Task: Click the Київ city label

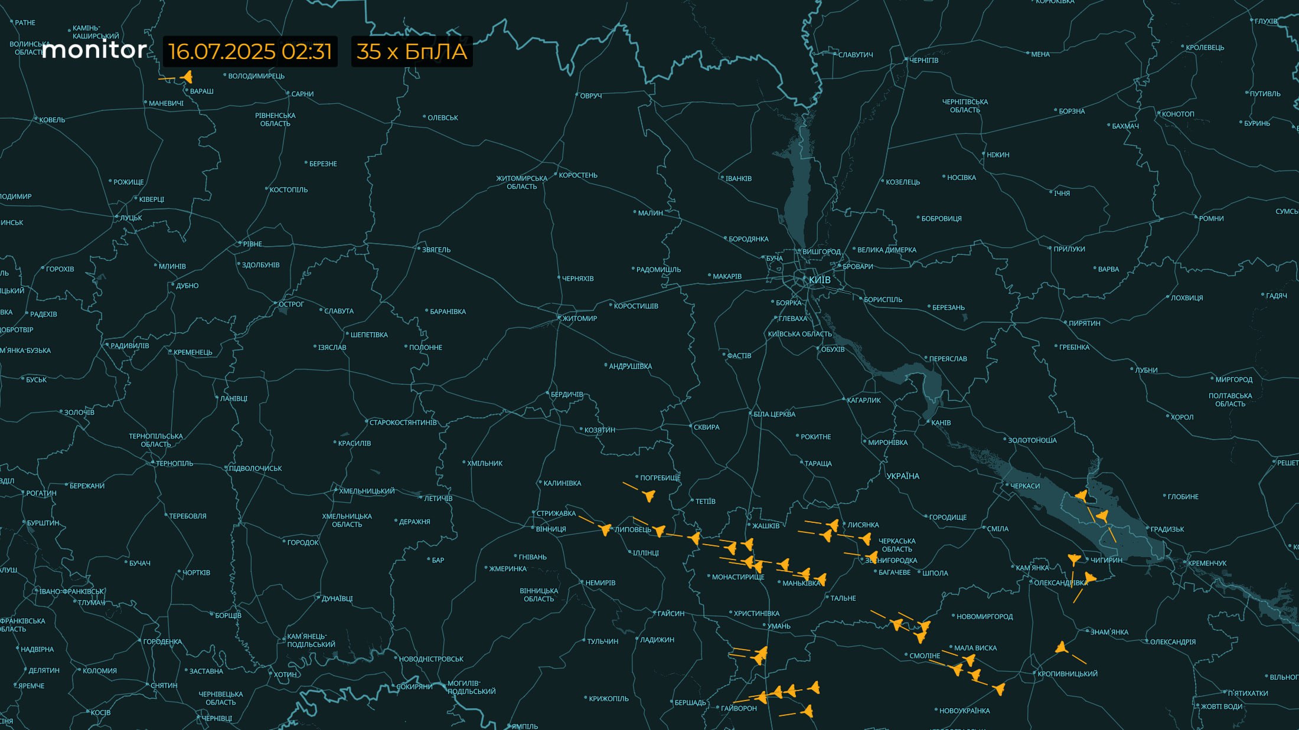Action: click(820, 280)
